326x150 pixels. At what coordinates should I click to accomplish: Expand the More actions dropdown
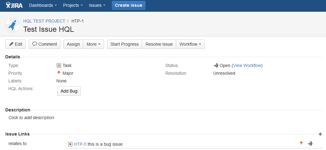tap(93, 44)
